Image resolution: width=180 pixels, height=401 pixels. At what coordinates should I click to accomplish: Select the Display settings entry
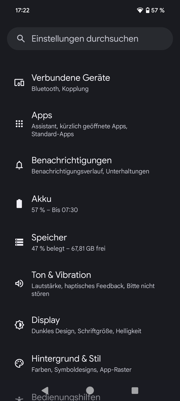tap(90, 325)
